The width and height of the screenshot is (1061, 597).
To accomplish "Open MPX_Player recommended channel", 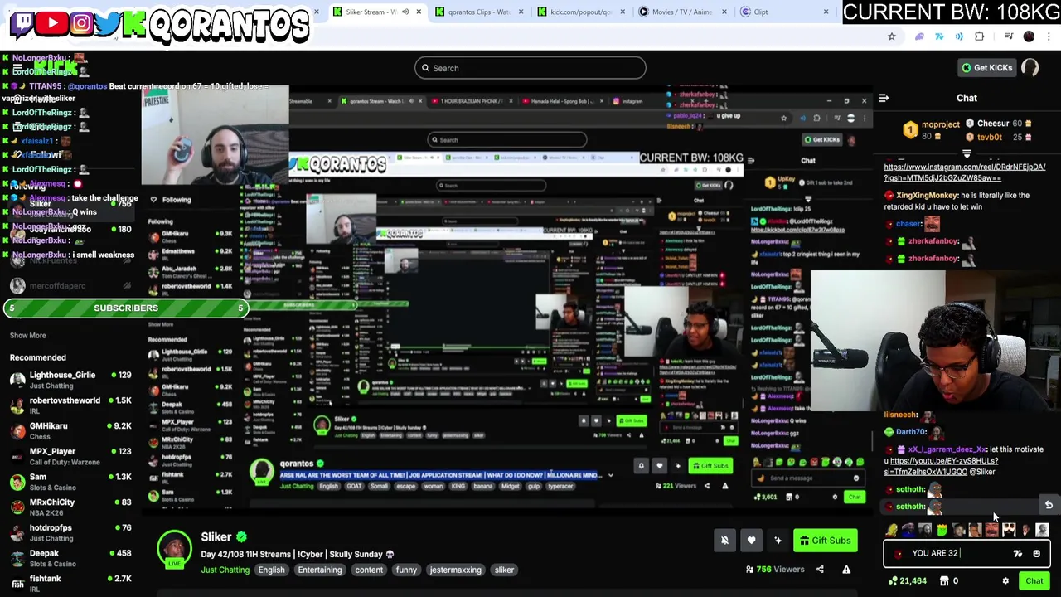I will coord(70,457).
